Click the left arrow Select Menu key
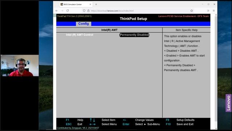232x131 pixels. [91, 124]
